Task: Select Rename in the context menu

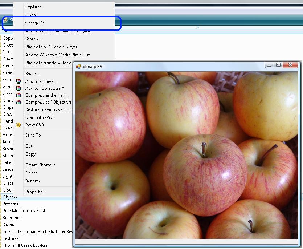Action: tap(33, 181)
